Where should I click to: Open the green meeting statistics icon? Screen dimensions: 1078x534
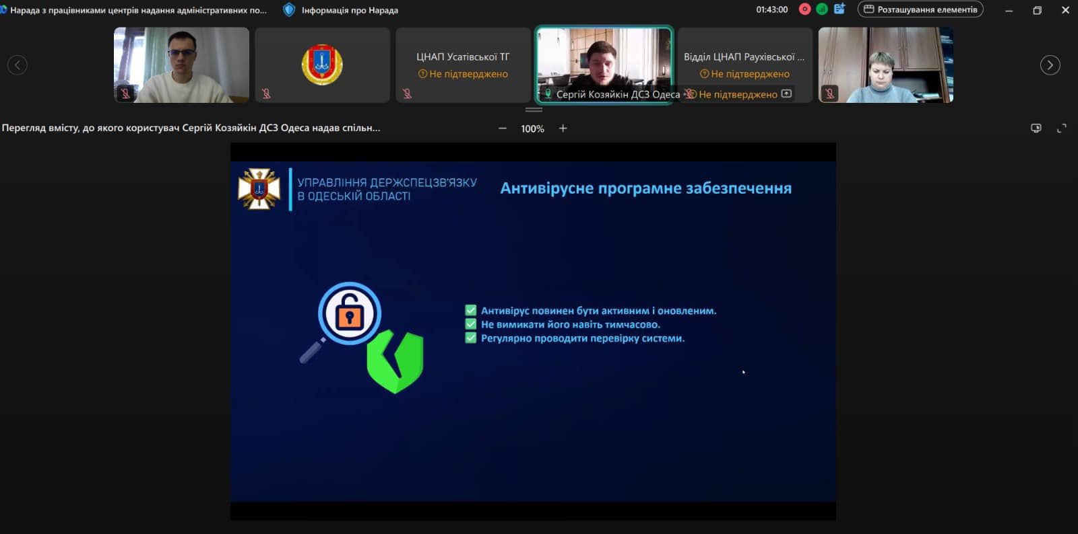click(x=822, y=9)
